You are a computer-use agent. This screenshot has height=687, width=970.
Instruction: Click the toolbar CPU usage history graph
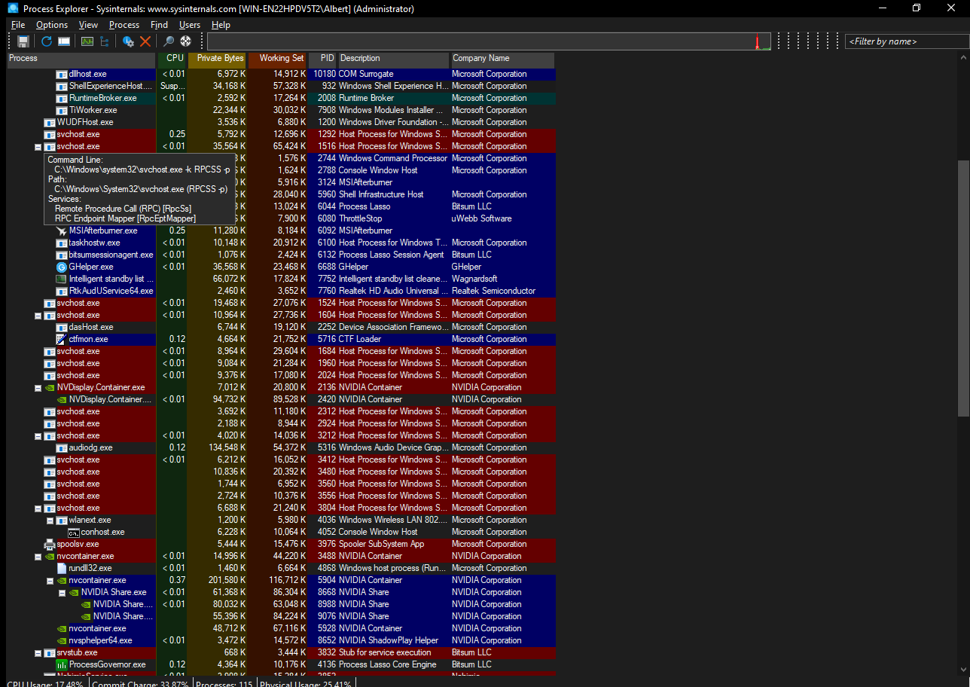point(490,41)
